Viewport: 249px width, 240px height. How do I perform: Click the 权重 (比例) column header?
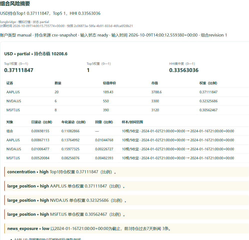pyautogui.click(x=208, y=83)
